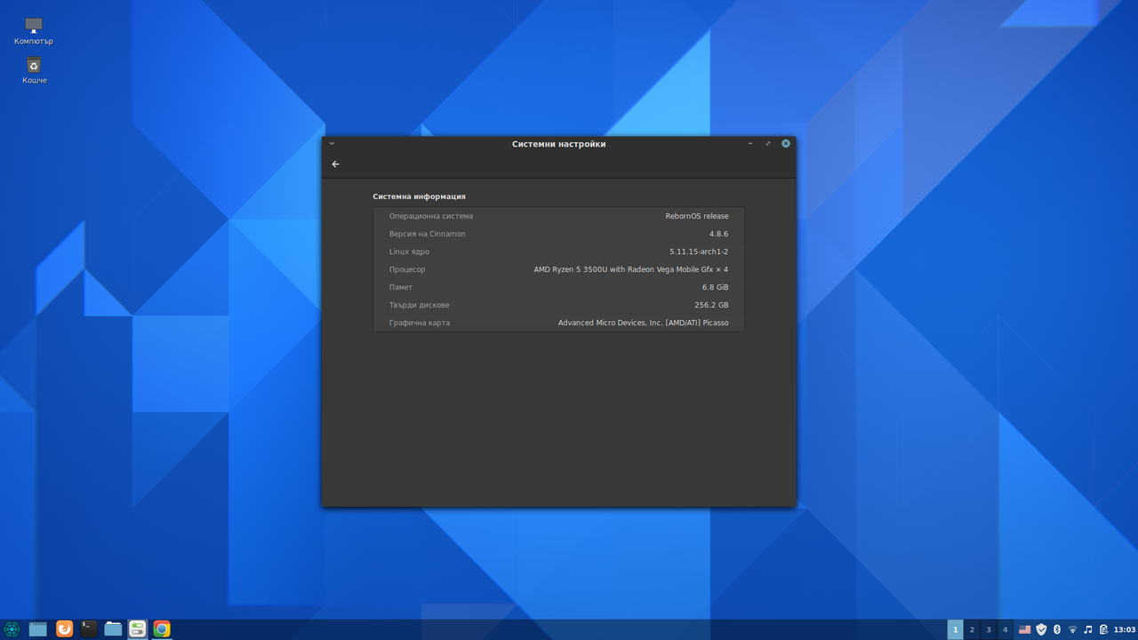Go back using the arrow in System Settings

pyautogui.click(x=335, y=164)
